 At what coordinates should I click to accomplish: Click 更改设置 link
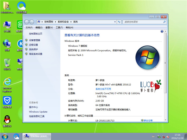148,120
